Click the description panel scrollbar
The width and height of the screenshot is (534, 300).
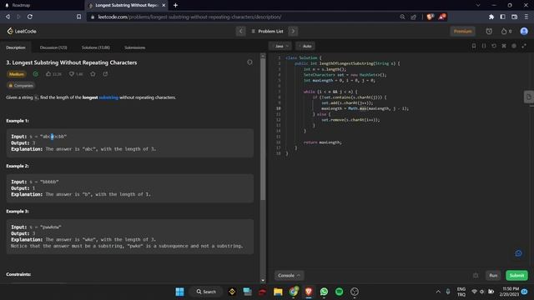pos(263,129)
